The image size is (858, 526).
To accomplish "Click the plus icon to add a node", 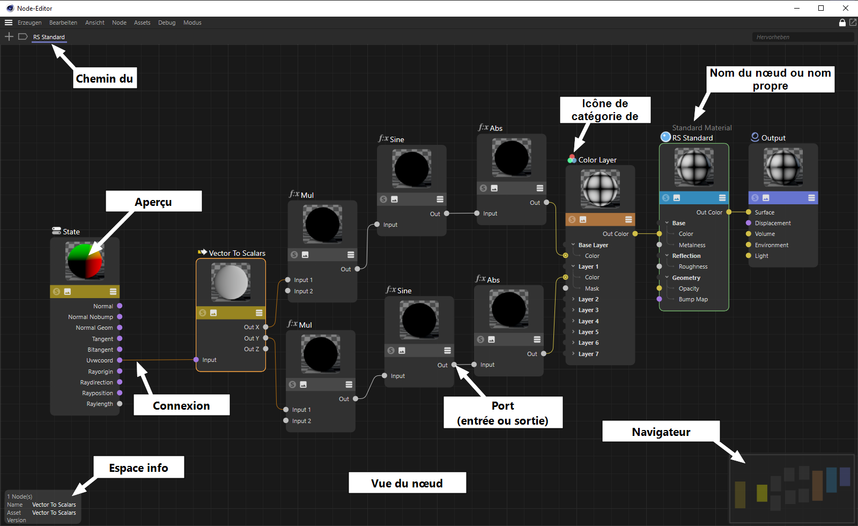I will (9, 36).
